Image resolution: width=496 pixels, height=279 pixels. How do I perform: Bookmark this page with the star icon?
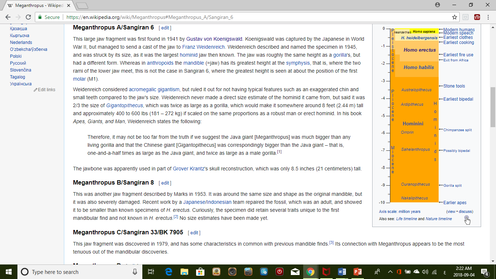pos(454,17)
